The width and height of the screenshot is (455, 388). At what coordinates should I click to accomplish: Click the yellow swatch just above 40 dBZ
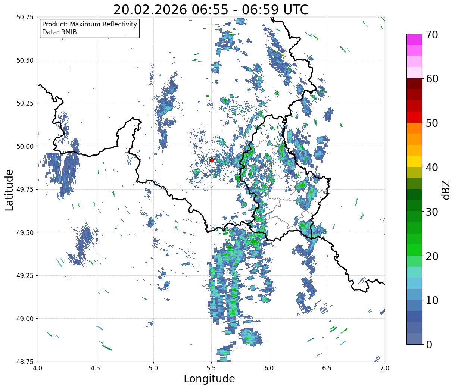414,162
